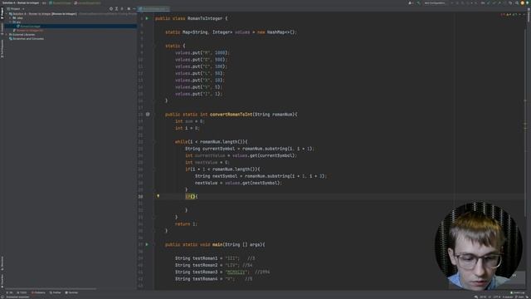Click External Libraries label

[x=24, y=35]
